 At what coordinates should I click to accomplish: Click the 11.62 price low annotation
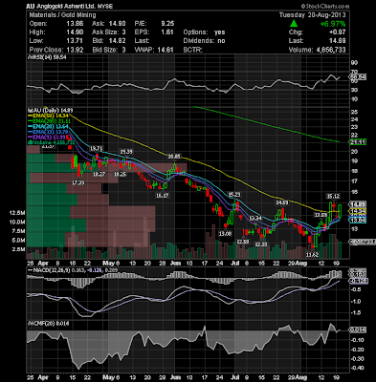(312, 255)
